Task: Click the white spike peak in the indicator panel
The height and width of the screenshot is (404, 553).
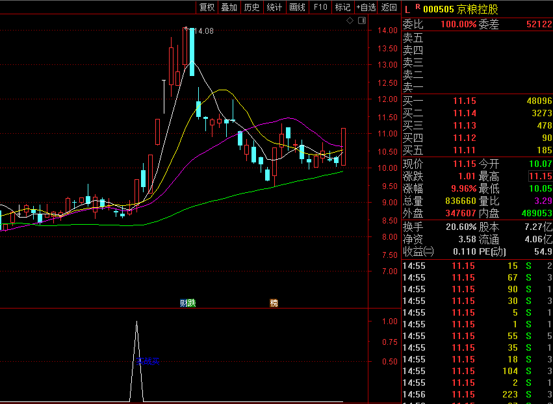Action: pyautogui.click(x=136, y=322)
